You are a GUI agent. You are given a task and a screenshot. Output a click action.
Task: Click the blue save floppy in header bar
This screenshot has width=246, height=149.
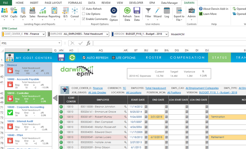coord(61,57)
